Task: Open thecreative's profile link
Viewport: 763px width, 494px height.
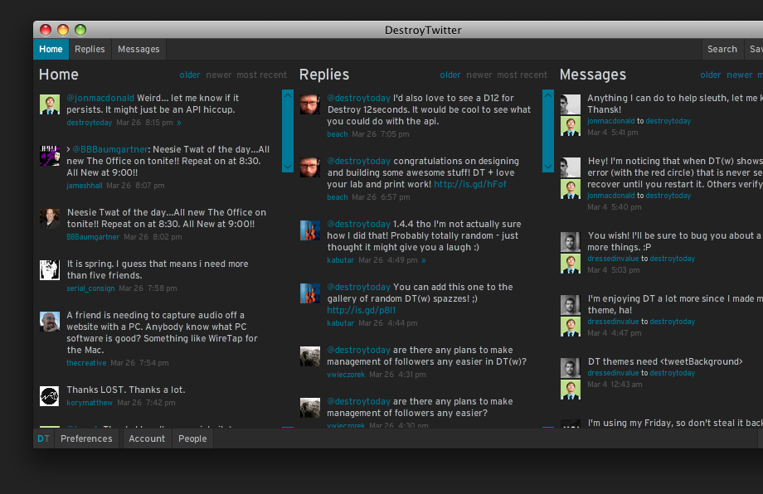Action: pos(86,363)
